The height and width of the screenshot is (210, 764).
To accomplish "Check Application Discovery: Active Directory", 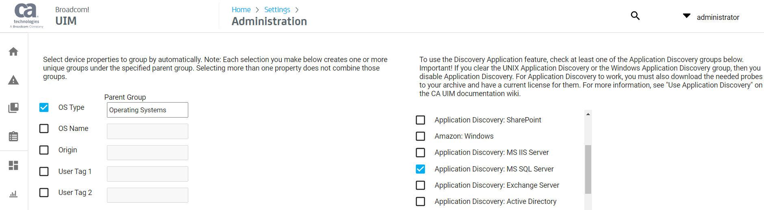I will [420, 201].
